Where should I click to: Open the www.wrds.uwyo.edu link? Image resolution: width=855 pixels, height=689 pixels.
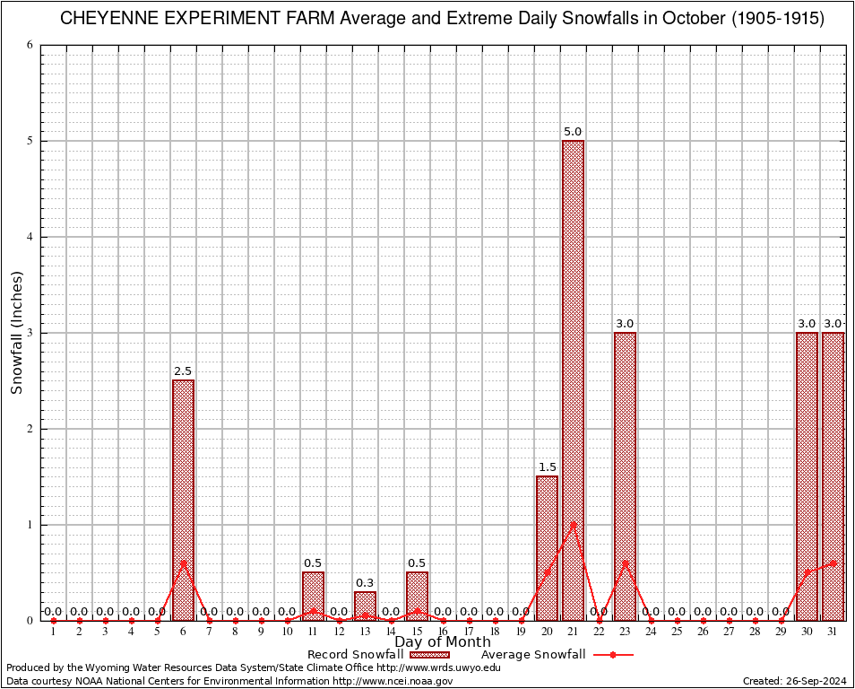(x=438, y=667)
